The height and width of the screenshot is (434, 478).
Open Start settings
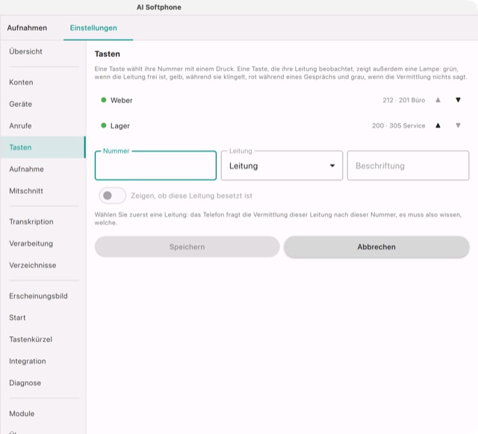point(43,317)
